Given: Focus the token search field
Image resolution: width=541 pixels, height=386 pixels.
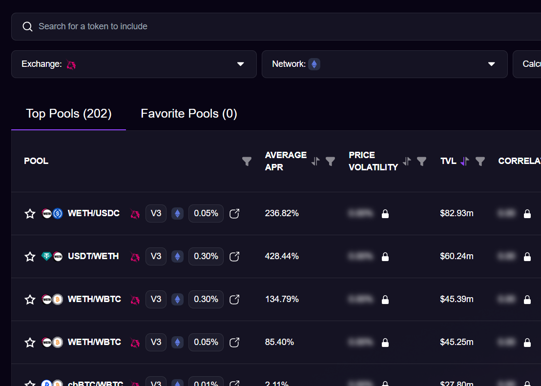Looking at the screenshot, I should tap(273, 26).
